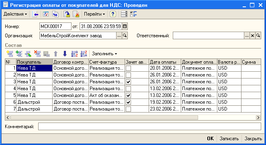Click the post document icon
Viewport: 266px width, 145px height.
coord(67,14)
